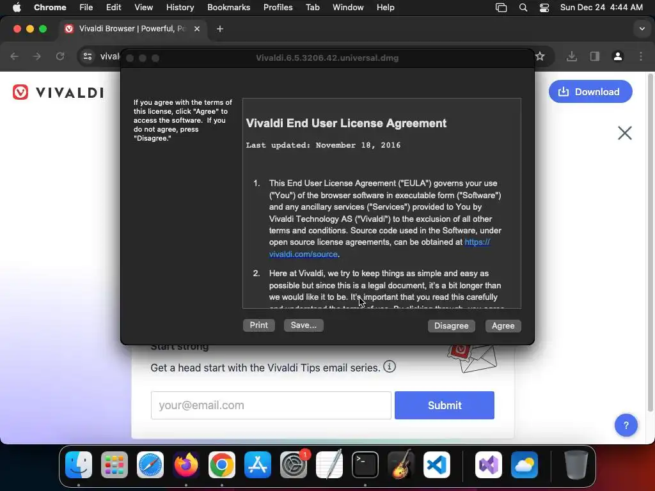Open Visual Studio Code from the Dock
Screen dimensions: 655x491
click(x=436, y=465)
